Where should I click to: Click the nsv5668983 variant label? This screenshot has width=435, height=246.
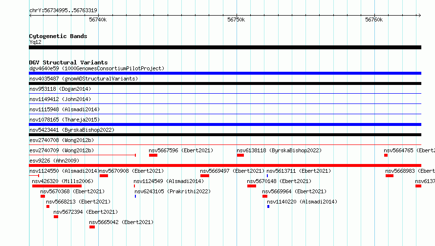click(x=410, y=171)
